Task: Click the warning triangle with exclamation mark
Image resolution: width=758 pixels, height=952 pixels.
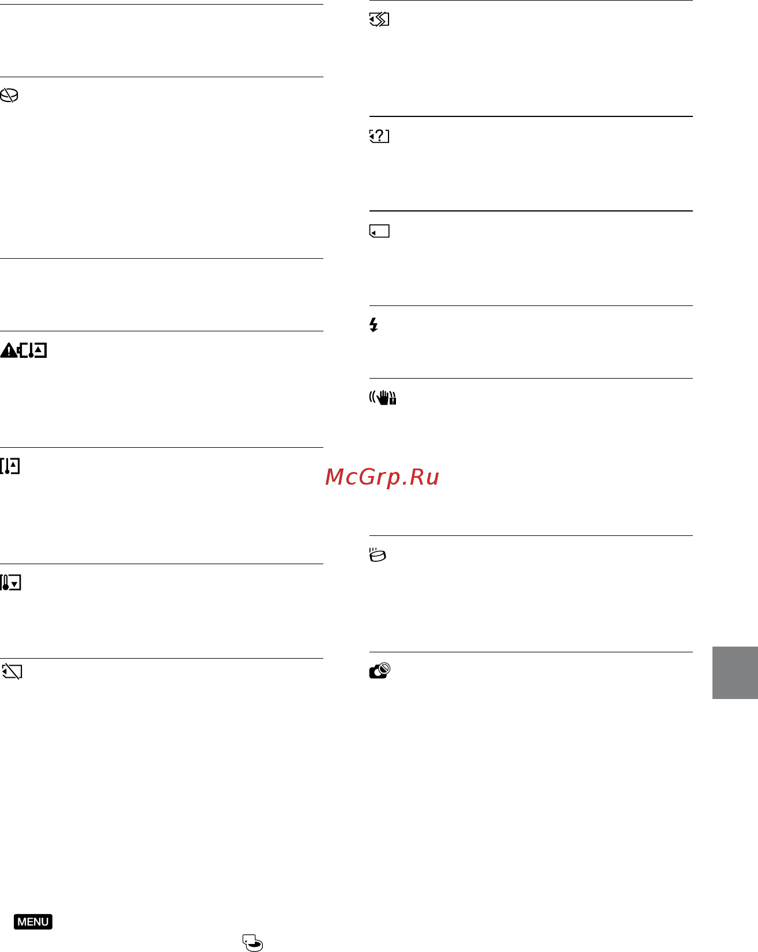Action: pos(9,350)
